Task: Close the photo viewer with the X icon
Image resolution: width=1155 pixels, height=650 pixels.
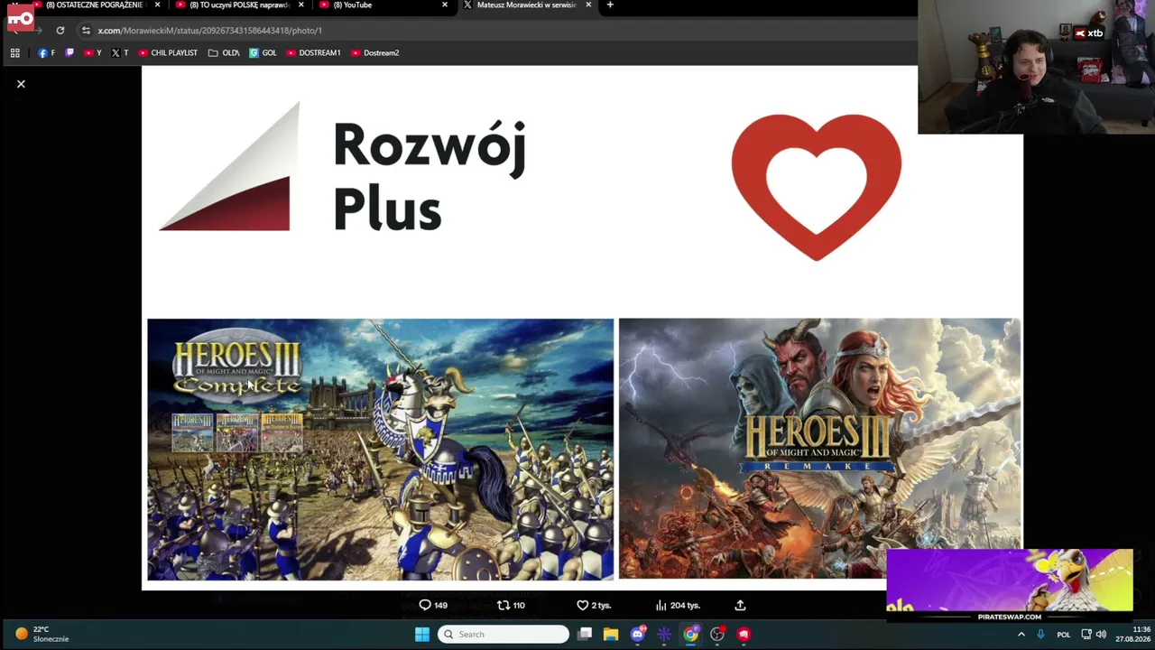Action: (21, 84)
